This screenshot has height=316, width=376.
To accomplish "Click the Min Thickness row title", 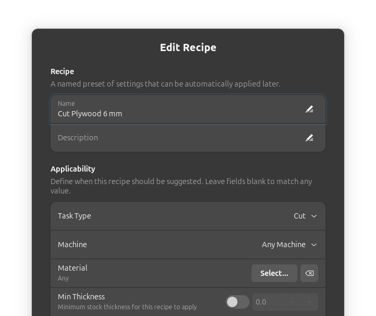I will point(81,297).
